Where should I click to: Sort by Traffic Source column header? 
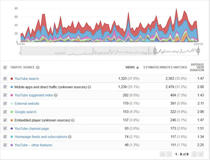22,67
